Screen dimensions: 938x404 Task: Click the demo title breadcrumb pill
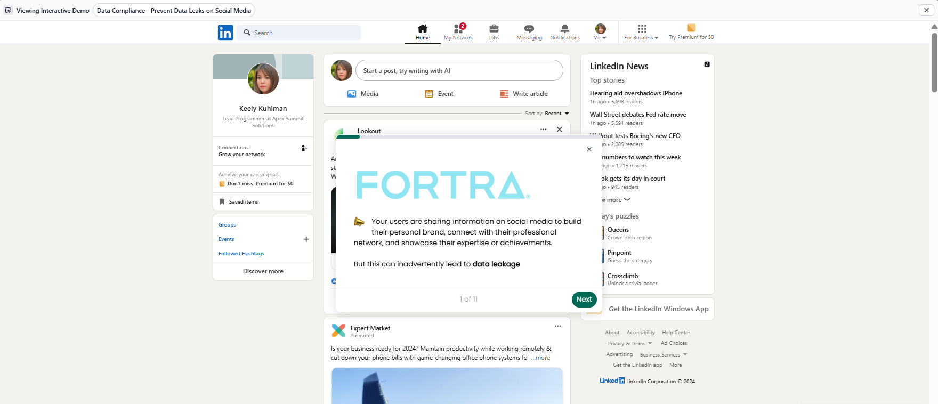pyautogui.click(x=174, y=11)
